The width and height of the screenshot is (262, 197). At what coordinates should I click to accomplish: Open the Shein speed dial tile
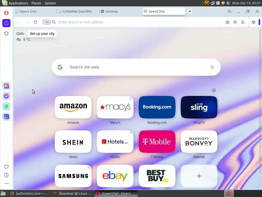pos(73,142)
